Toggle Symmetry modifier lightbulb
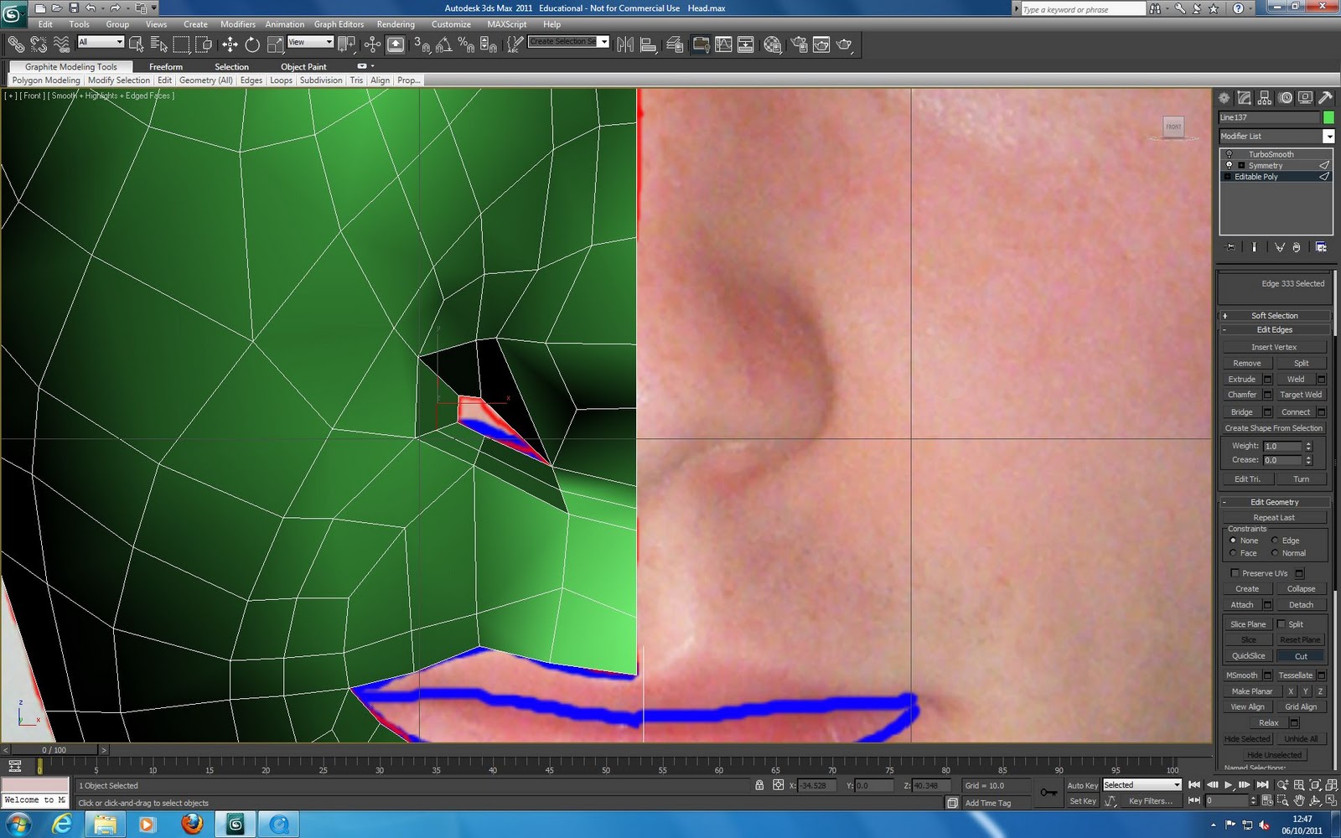 [x=1230, y=165]
